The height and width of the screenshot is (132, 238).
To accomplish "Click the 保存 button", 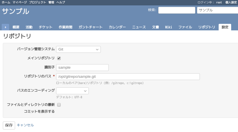I will [x=9, y=125].
